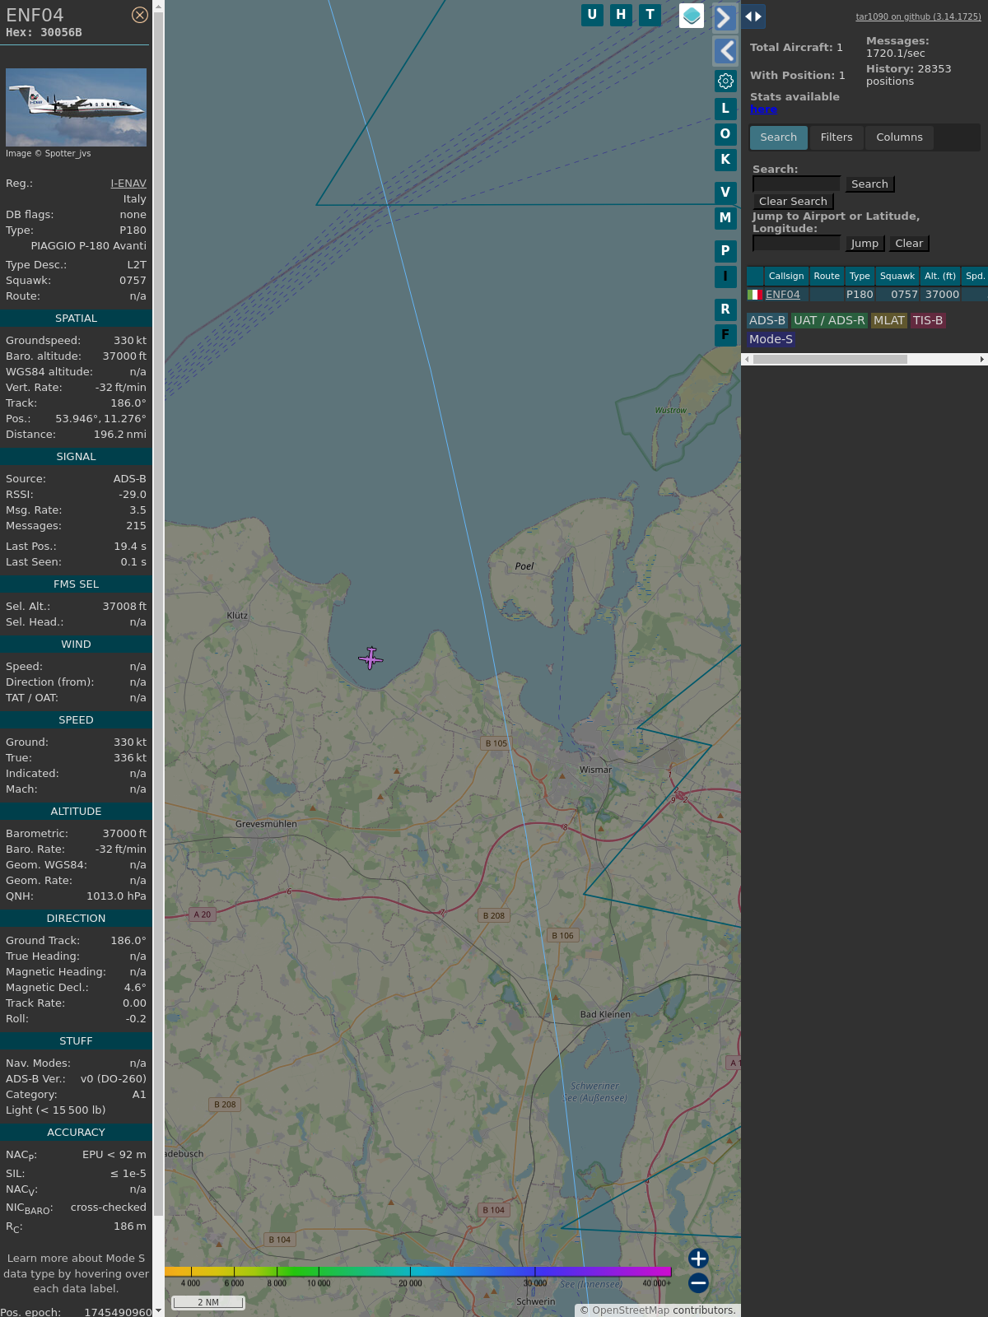Click the Pos. coordinates 53.946°, 11.276°
988x1317 pixels.
100,419
